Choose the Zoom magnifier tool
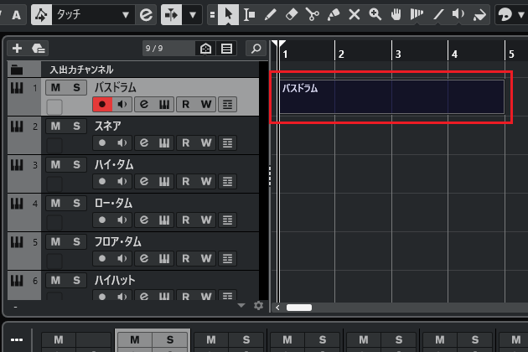528x352 pixels. click(375, 14)
